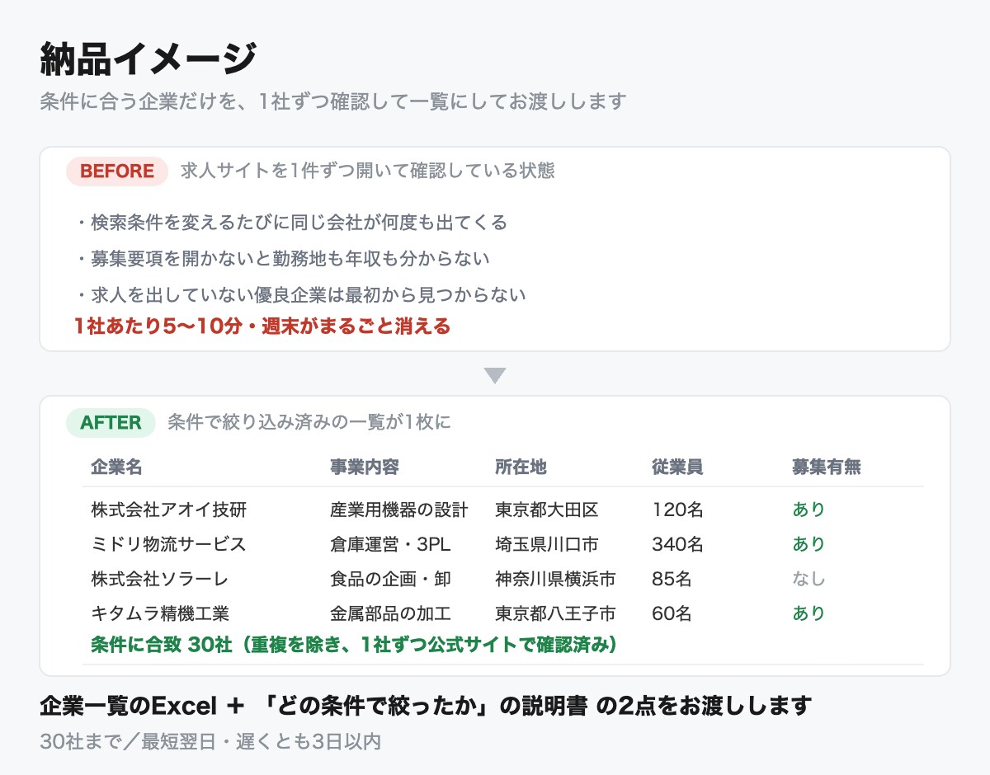Click cell 産業用機器の設計
The height and width of the screenshot is (775, 990).
(x=399, y=510)
